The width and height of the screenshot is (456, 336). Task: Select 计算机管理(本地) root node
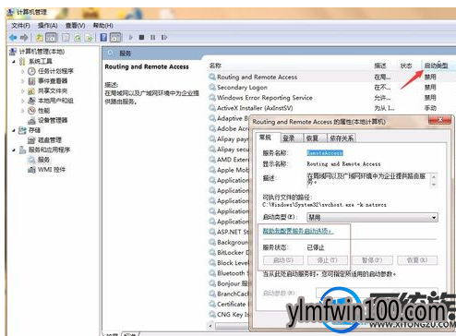[42, 52]
